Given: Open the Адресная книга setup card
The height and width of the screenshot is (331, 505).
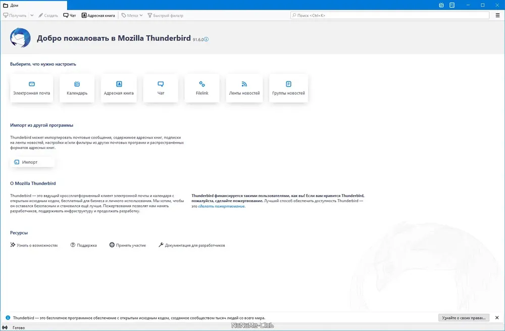Looking at the screenshot, I should (119, 88).
